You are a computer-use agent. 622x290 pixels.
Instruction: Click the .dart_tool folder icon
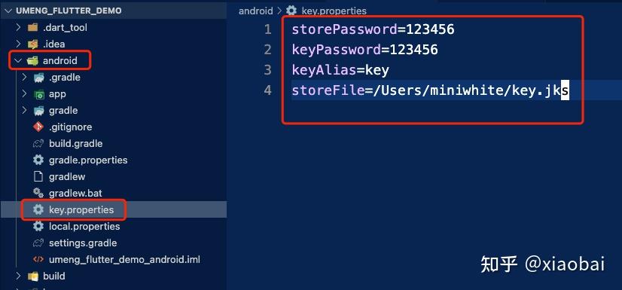pyautogui.click(x=32, y=27)
